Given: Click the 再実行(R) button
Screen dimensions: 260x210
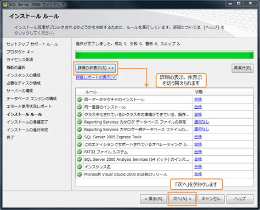Looking at the screenshot, I should (x=242, y=68).
